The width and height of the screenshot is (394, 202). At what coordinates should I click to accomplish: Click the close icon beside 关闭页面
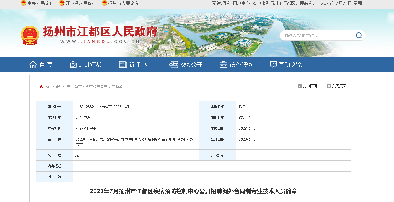tap(329, 86)
